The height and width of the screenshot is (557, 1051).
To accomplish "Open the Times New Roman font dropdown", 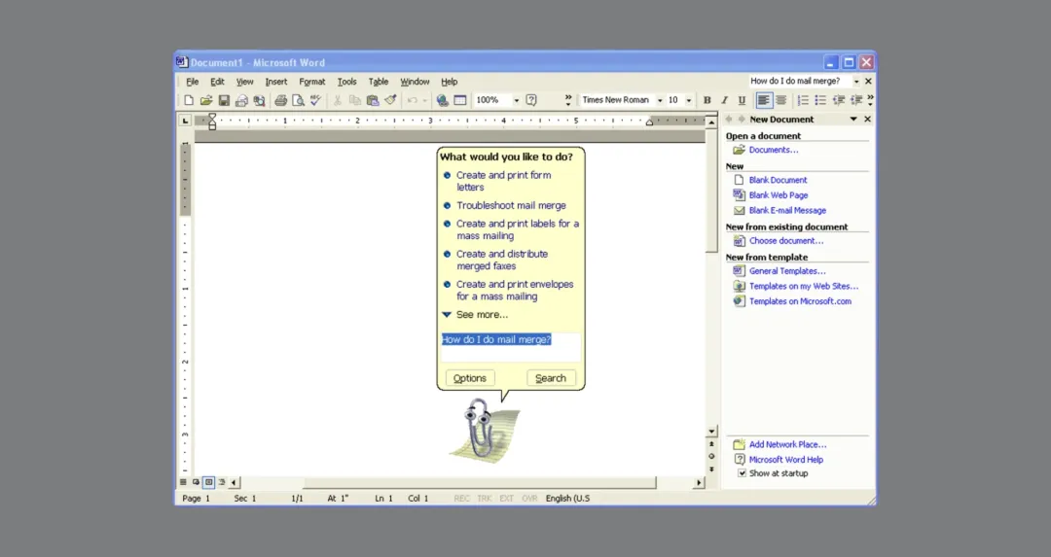I will 660,100.
